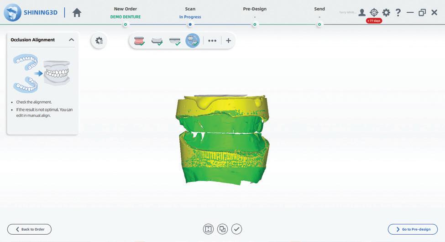Confirm alignment with the checkmark button
Image resolution: width=445 pixels, height=242 pixels.
tap(236, 229)
